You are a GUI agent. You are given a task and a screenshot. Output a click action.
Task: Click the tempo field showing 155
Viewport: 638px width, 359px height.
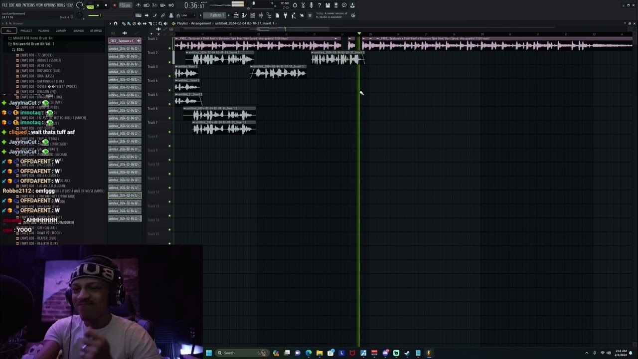[x=125, y=5]
